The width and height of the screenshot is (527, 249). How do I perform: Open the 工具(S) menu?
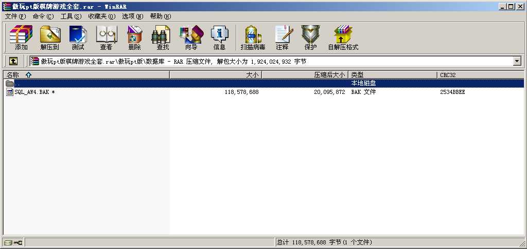pyautogui.click(x=71, y=16)
